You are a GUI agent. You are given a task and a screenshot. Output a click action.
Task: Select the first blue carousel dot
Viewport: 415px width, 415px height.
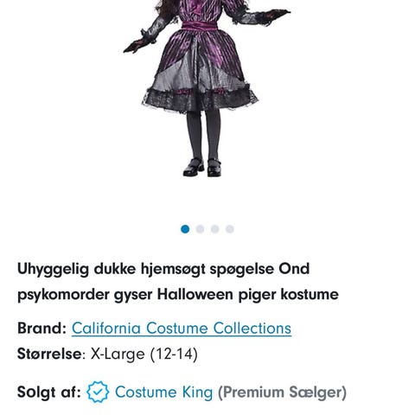pyautogui.click(x=185, y=229)
